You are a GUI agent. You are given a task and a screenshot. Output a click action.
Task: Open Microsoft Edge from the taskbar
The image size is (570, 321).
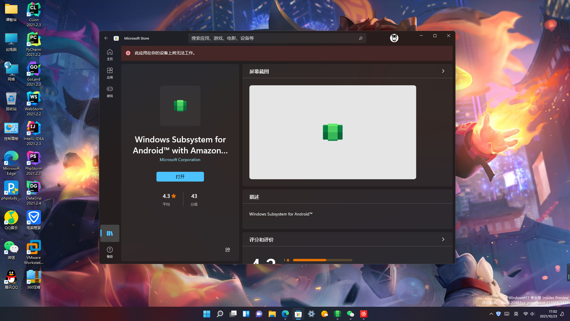click(x=285, y=314)
